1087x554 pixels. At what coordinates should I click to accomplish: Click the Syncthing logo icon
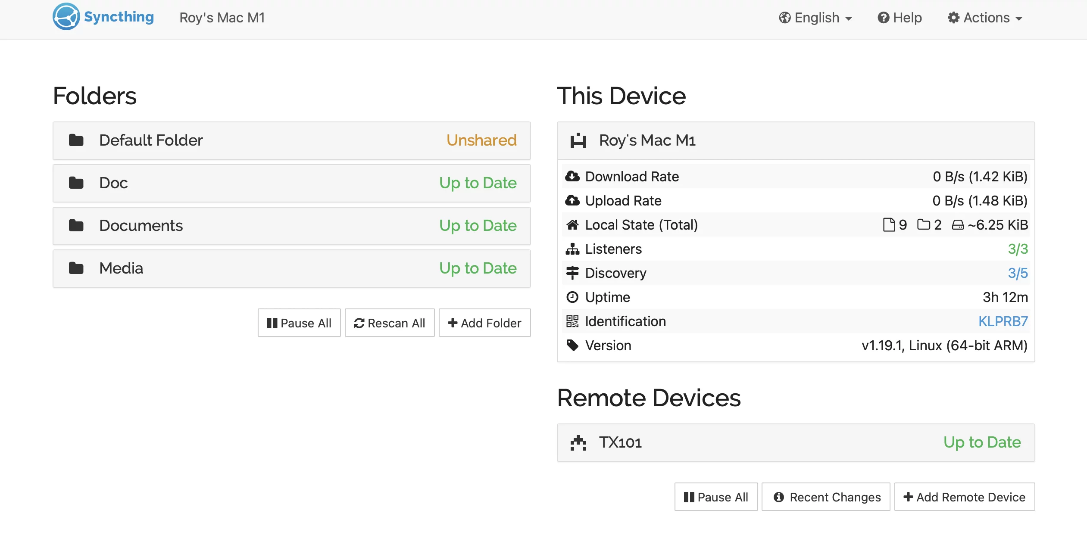click(x=66, y=17)
